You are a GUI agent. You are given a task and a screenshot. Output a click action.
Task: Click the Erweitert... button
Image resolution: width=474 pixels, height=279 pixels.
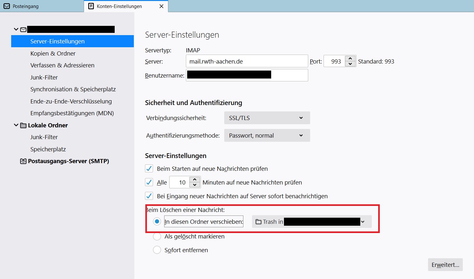[445, 265]
